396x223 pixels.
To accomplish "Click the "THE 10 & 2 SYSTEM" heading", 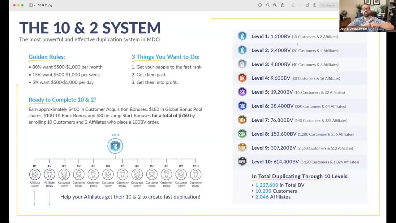I will (90, 28).
